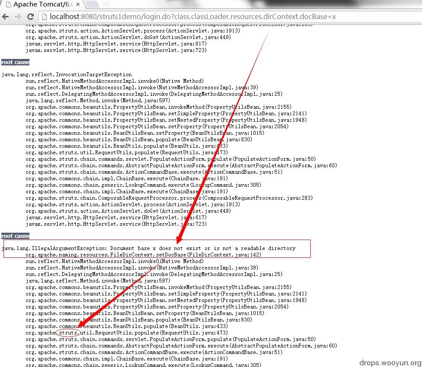Click PopulateActionForm.populate line in InvocationTargetException trace
Image resolution: width=422 pixels, height=367 pixels.
[171, 159]
